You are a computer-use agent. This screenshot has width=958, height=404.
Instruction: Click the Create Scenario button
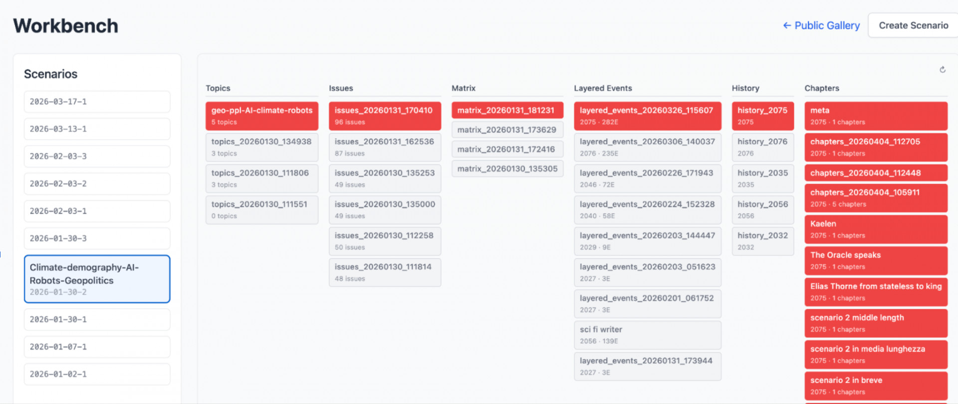(x=913, y=25)
